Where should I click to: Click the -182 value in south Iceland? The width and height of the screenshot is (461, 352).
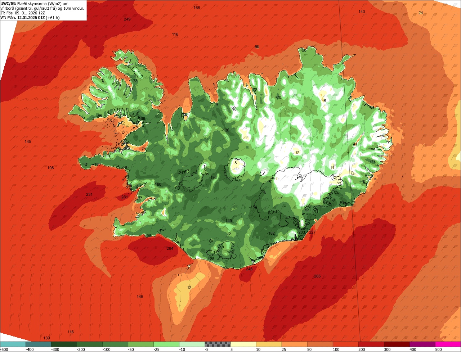pyautogui.click(x=270, y=233)
